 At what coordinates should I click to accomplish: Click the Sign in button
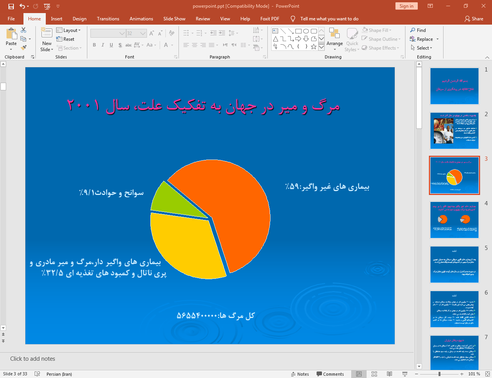(x=406, y=6)
